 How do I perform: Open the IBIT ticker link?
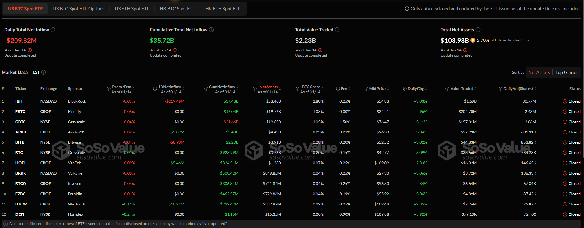pyautogui.click(x=19, y=101)
